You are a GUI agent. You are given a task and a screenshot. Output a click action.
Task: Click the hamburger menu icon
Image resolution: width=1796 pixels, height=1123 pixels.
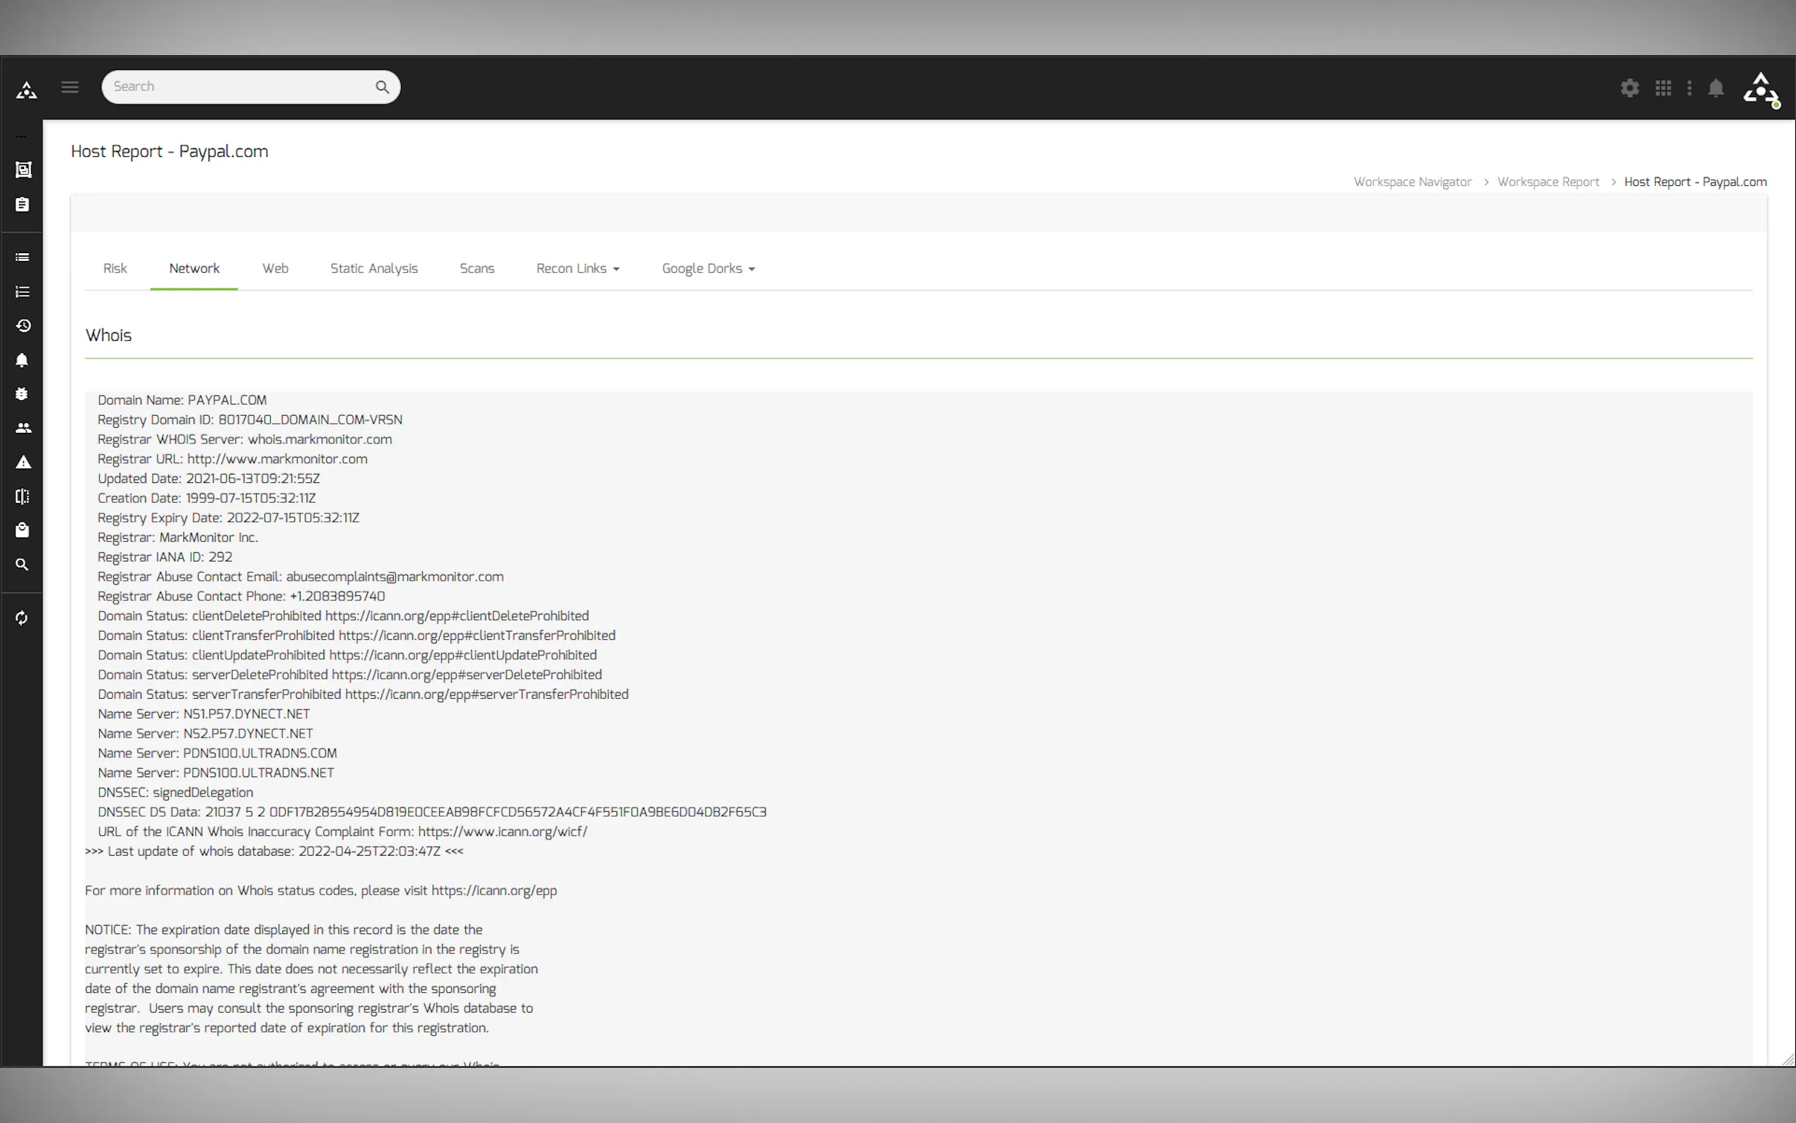(x=70, y=87)
